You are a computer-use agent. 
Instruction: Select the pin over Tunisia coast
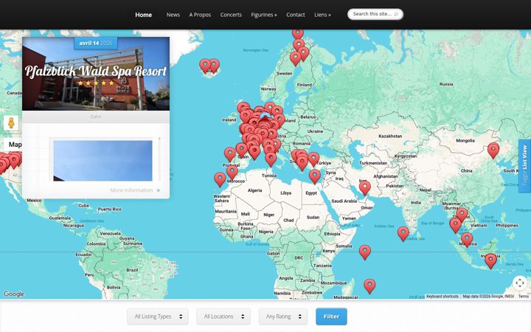tap(271, 159)
